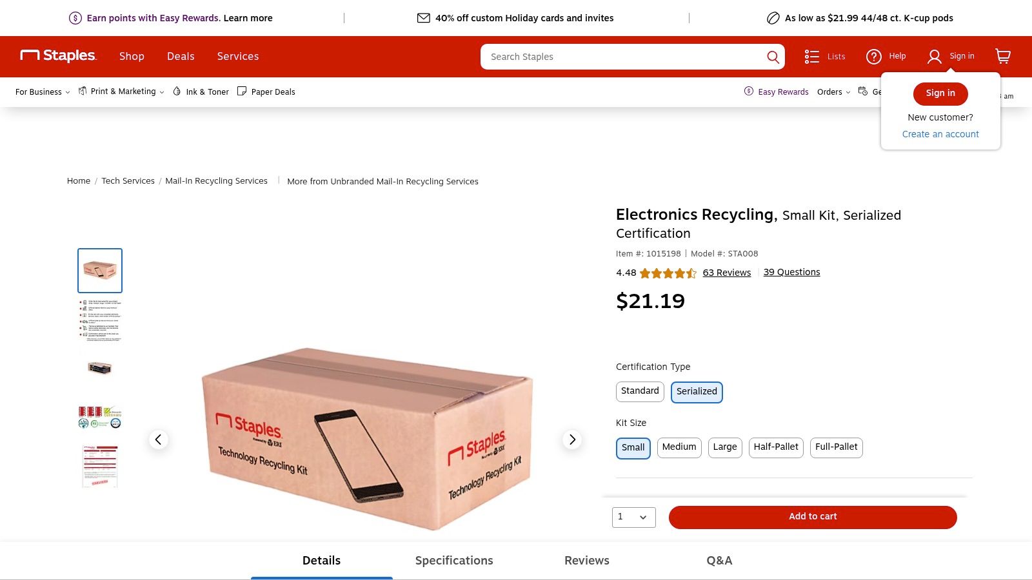The height and width of the screenshot is (580, 1032).
Task: Expand the For Business menu
Action: [x=43, y=92]
